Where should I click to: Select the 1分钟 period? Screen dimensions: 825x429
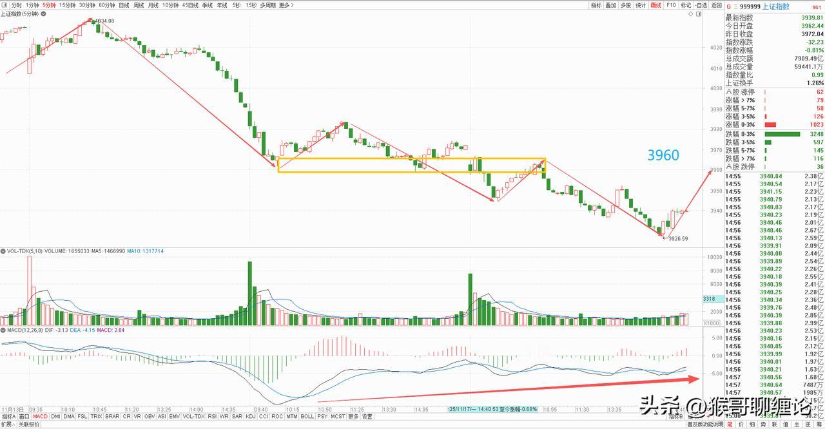coord(32,5)
